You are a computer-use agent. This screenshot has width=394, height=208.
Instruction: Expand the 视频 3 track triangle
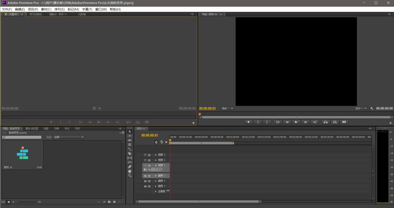(x=156, y=155)
